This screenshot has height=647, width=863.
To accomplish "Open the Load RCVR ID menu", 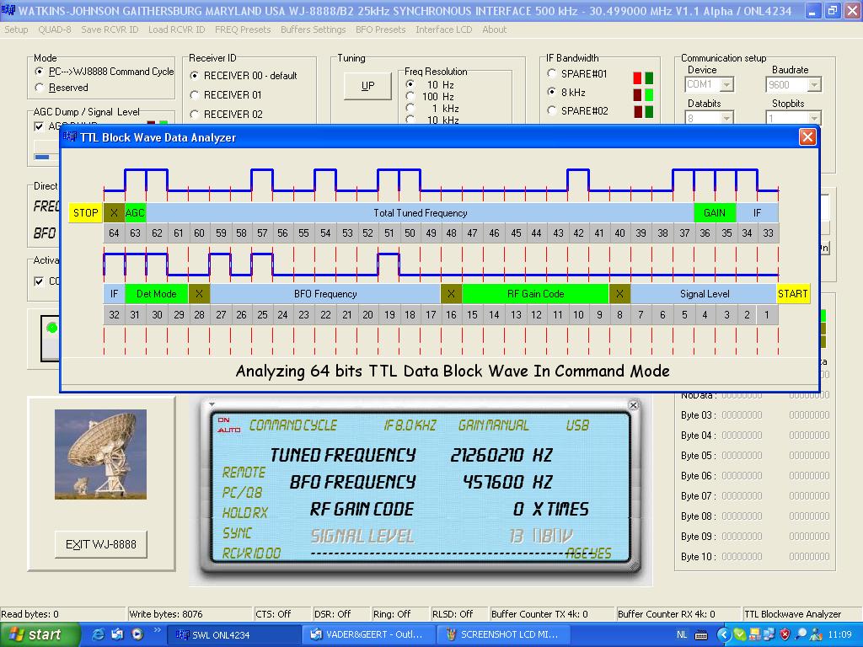I will (177, 29).
